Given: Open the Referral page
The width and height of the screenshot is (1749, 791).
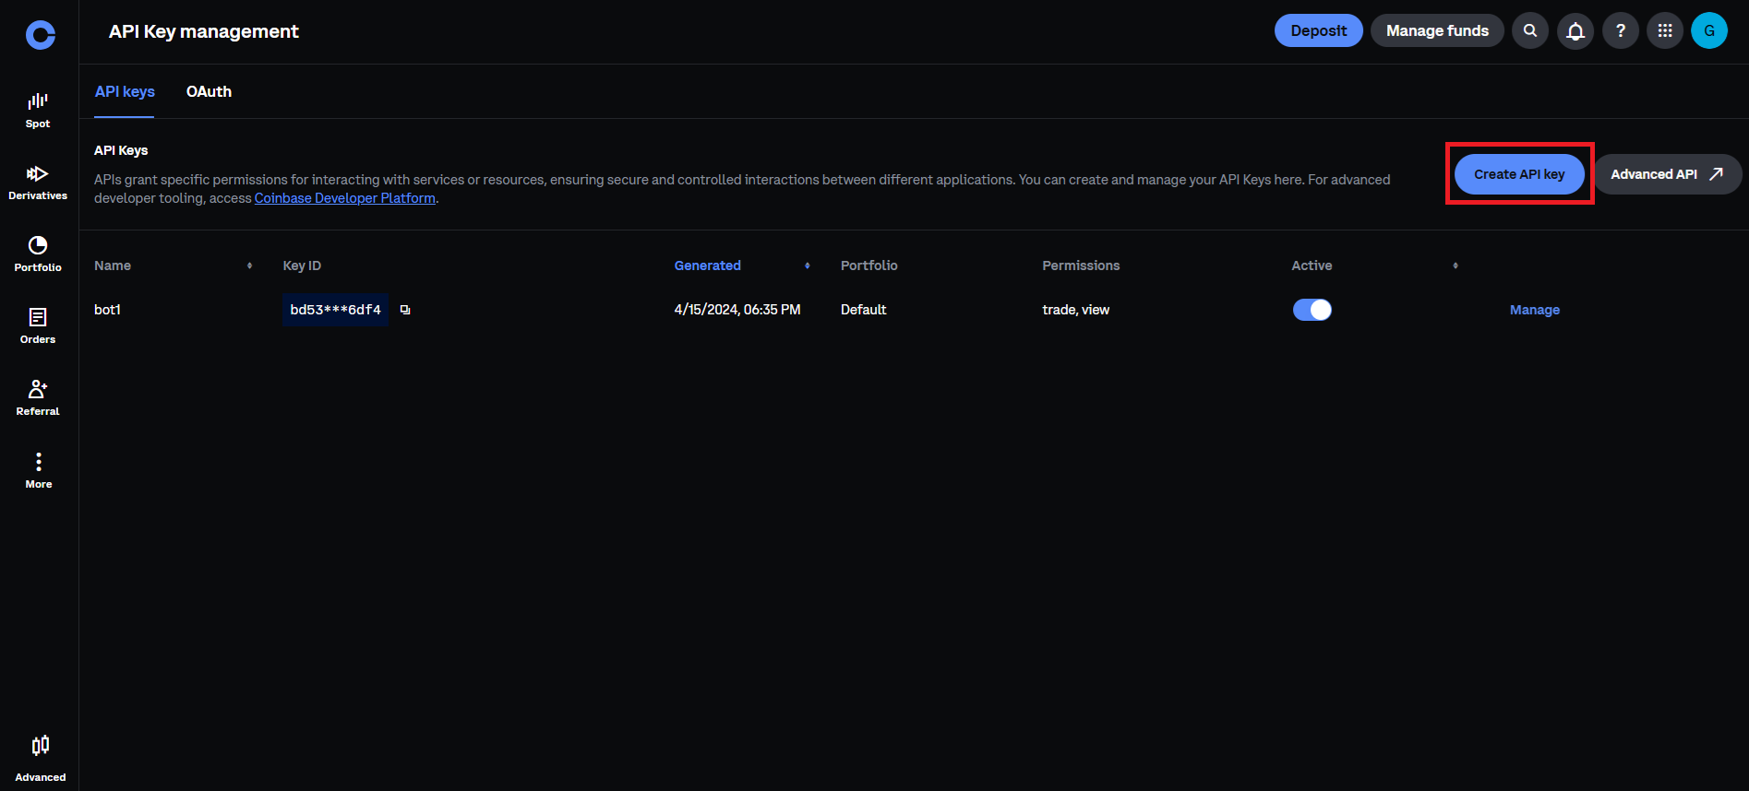Looking at the screenshot, I should tap(38, 398).
